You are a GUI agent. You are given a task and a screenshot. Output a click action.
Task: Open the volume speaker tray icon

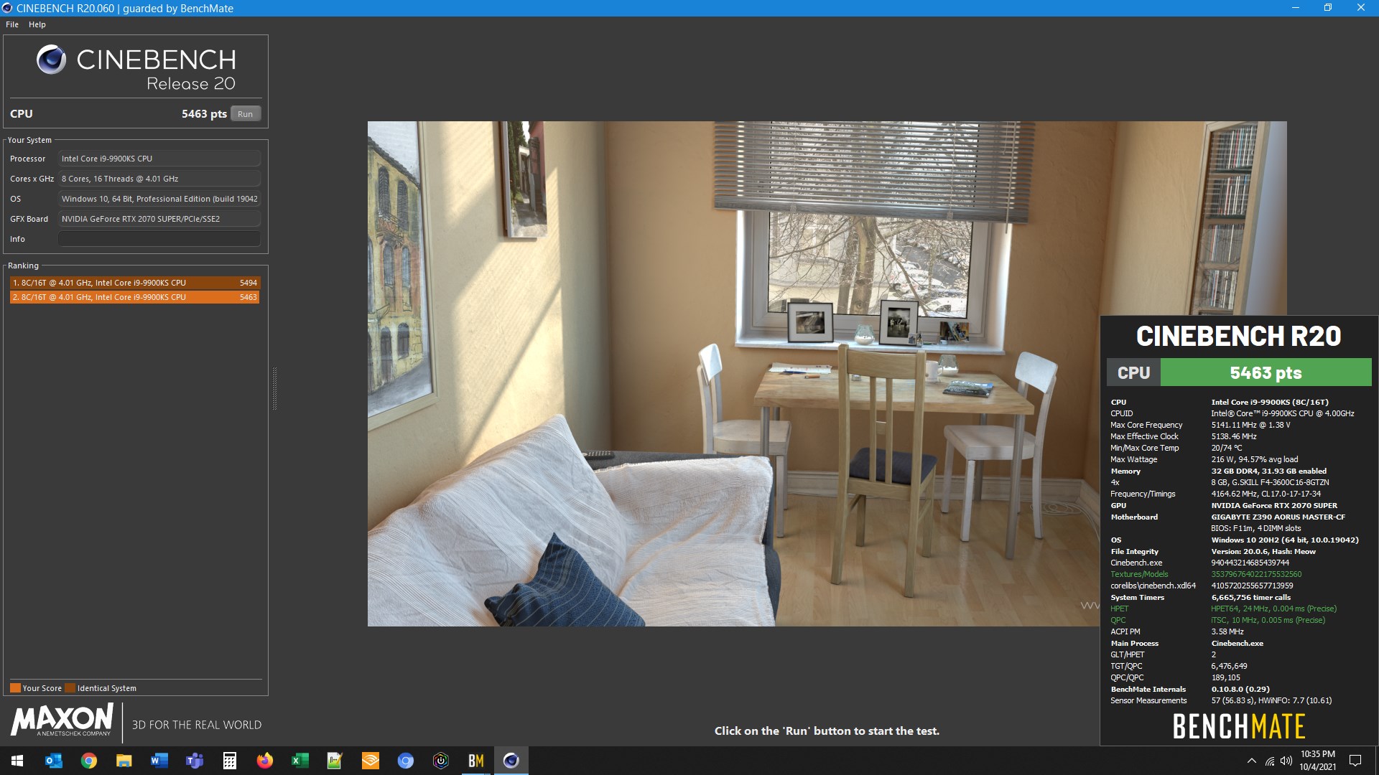(x=1286, y=761)
